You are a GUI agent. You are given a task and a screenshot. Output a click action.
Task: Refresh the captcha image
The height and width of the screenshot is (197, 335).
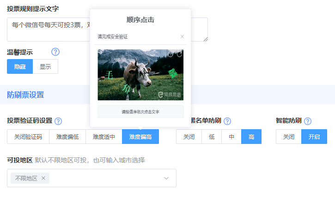tap(179, 54)
